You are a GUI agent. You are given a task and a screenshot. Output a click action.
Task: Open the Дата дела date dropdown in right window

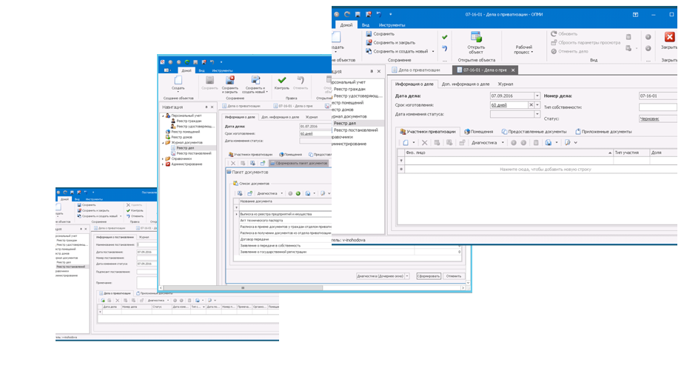pos(537,96)
